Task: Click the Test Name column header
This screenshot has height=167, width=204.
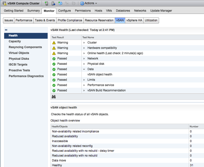Action: 143,37
